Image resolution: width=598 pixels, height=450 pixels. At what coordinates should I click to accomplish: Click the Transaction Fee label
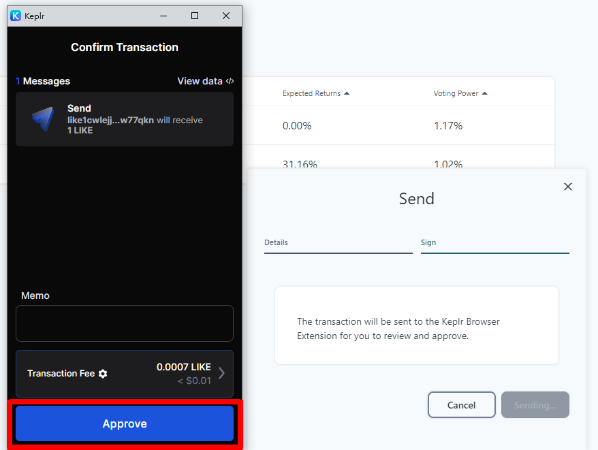coord(61,373)
